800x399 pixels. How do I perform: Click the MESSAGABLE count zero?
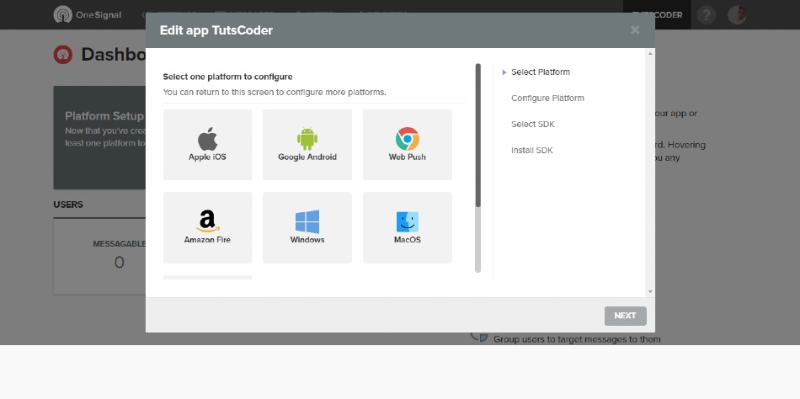119,263
